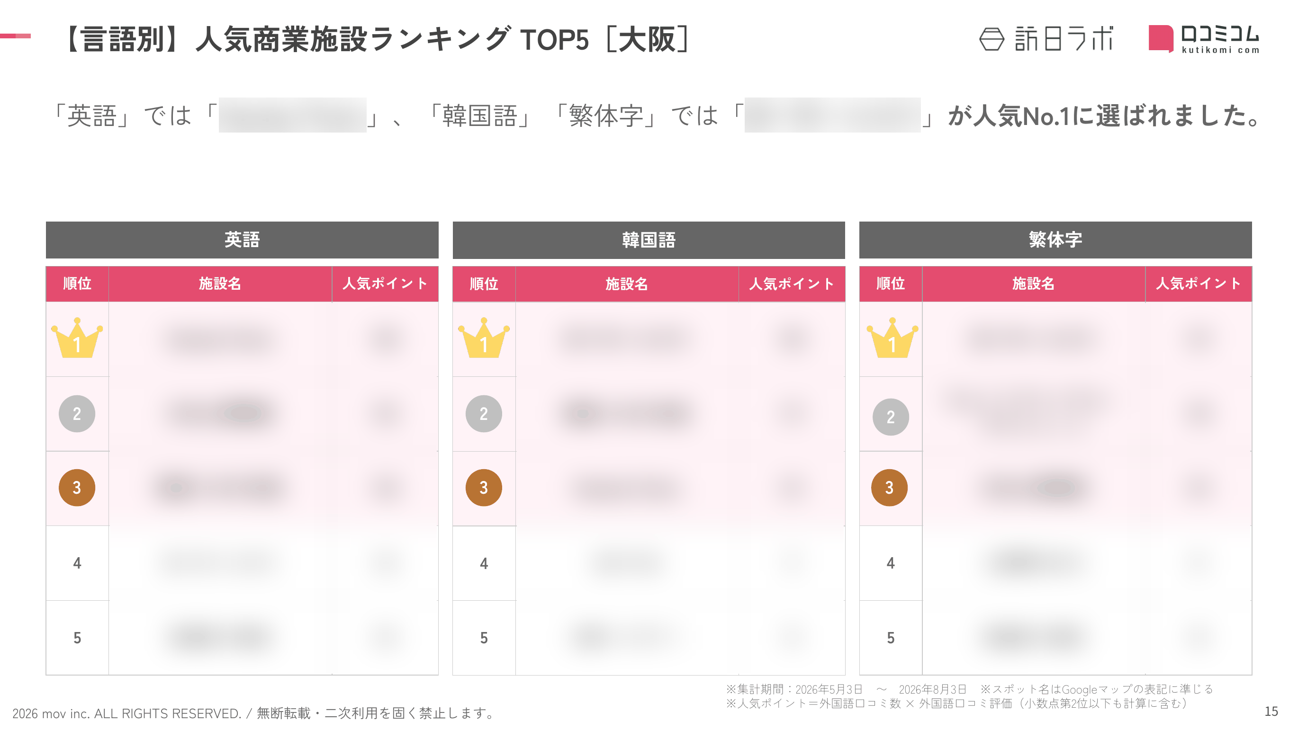Image resolution: width=1298 pixels, height=730 pixels.
Task: Click 人気ポイント column header in 韓国語 table
Action: (792, 284)
